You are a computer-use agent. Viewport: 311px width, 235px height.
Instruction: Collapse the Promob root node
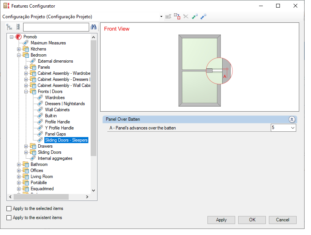pos(11,37)
